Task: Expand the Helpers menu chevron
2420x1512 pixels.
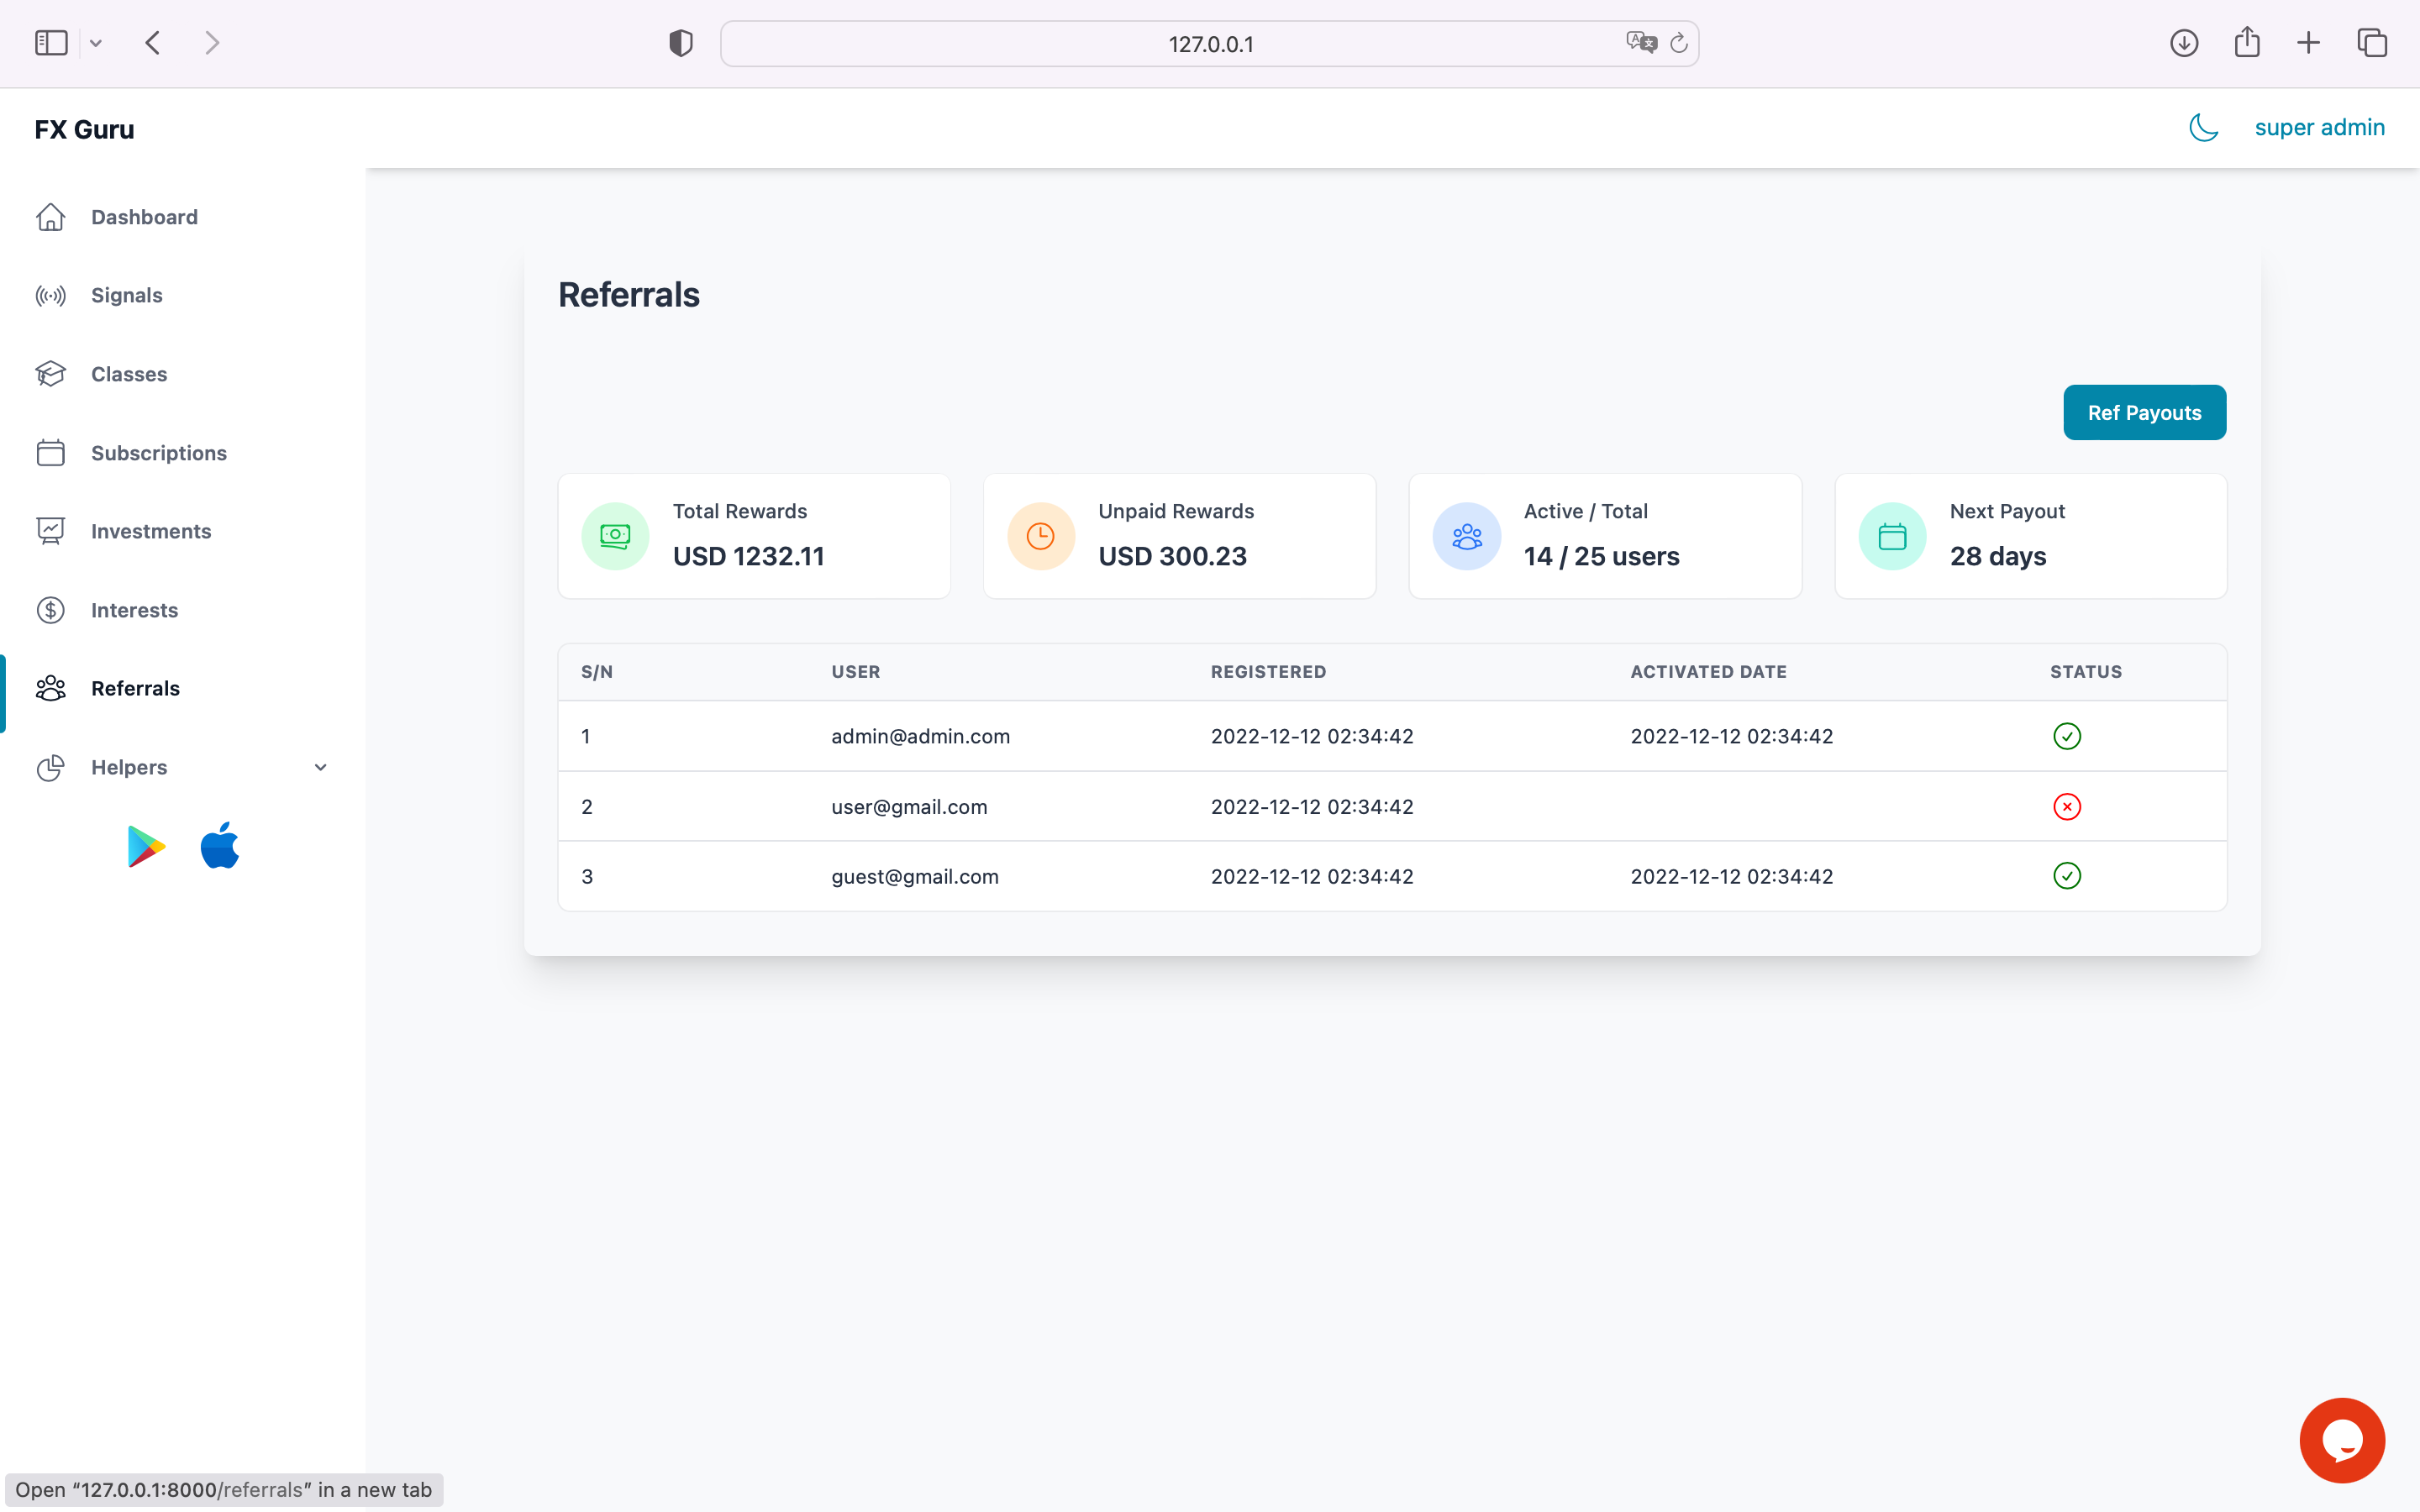Action: (x=320, y=767)
